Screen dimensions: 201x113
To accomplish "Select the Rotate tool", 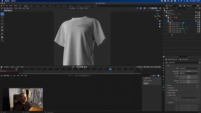I will tap(2, 24).
